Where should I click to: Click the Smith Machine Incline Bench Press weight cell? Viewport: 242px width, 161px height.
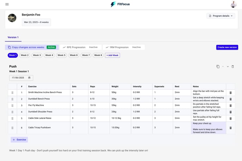(x=119, y=93)
